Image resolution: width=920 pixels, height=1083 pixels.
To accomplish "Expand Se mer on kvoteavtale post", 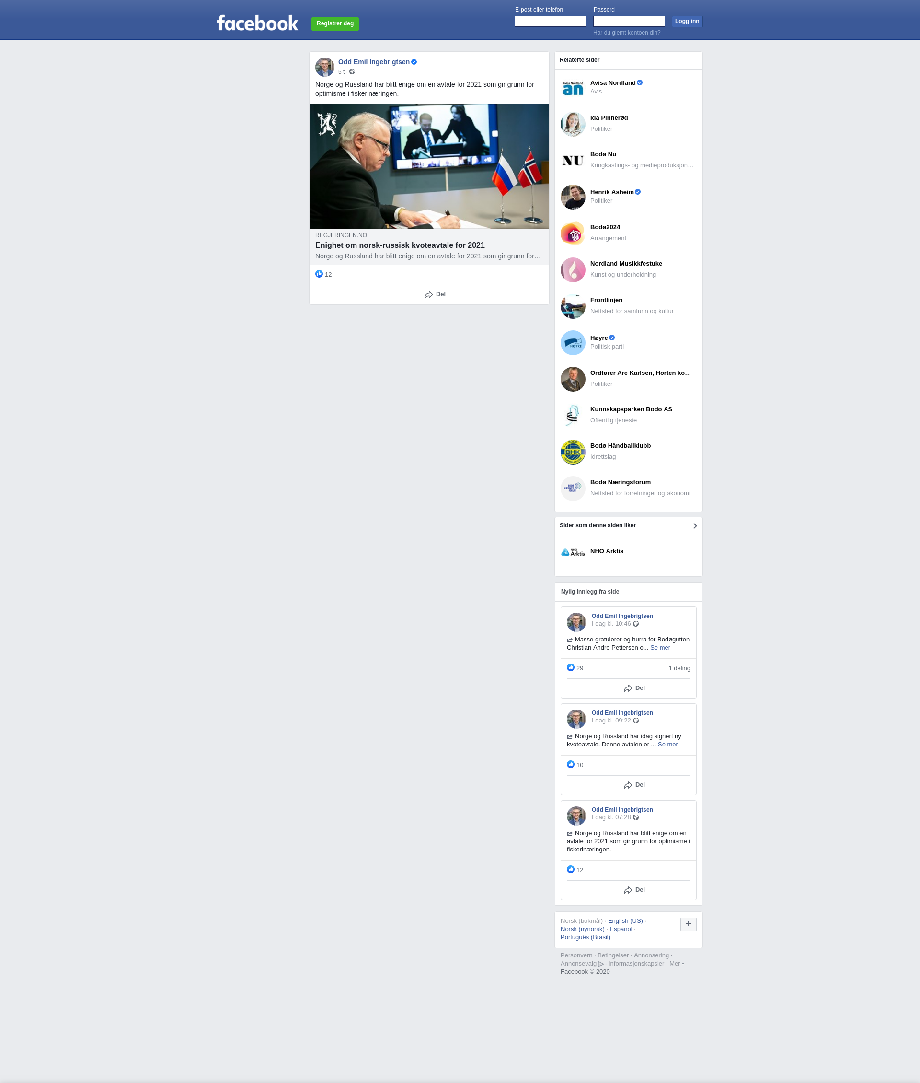I will coord(667,745).
